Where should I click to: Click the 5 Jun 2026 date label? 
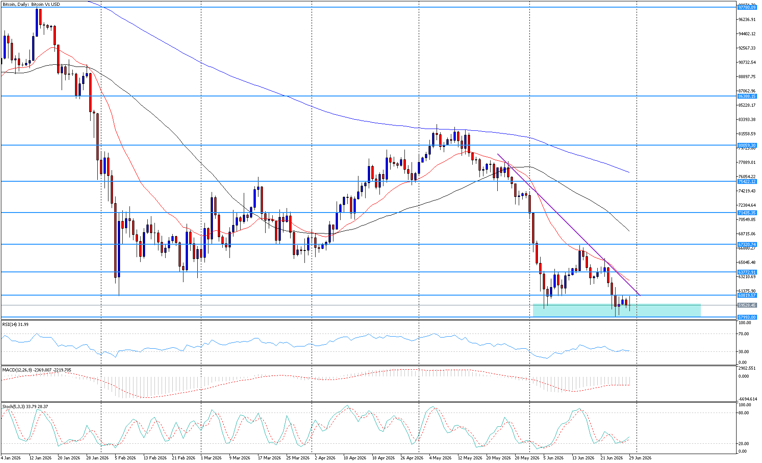tap(554, 458)
